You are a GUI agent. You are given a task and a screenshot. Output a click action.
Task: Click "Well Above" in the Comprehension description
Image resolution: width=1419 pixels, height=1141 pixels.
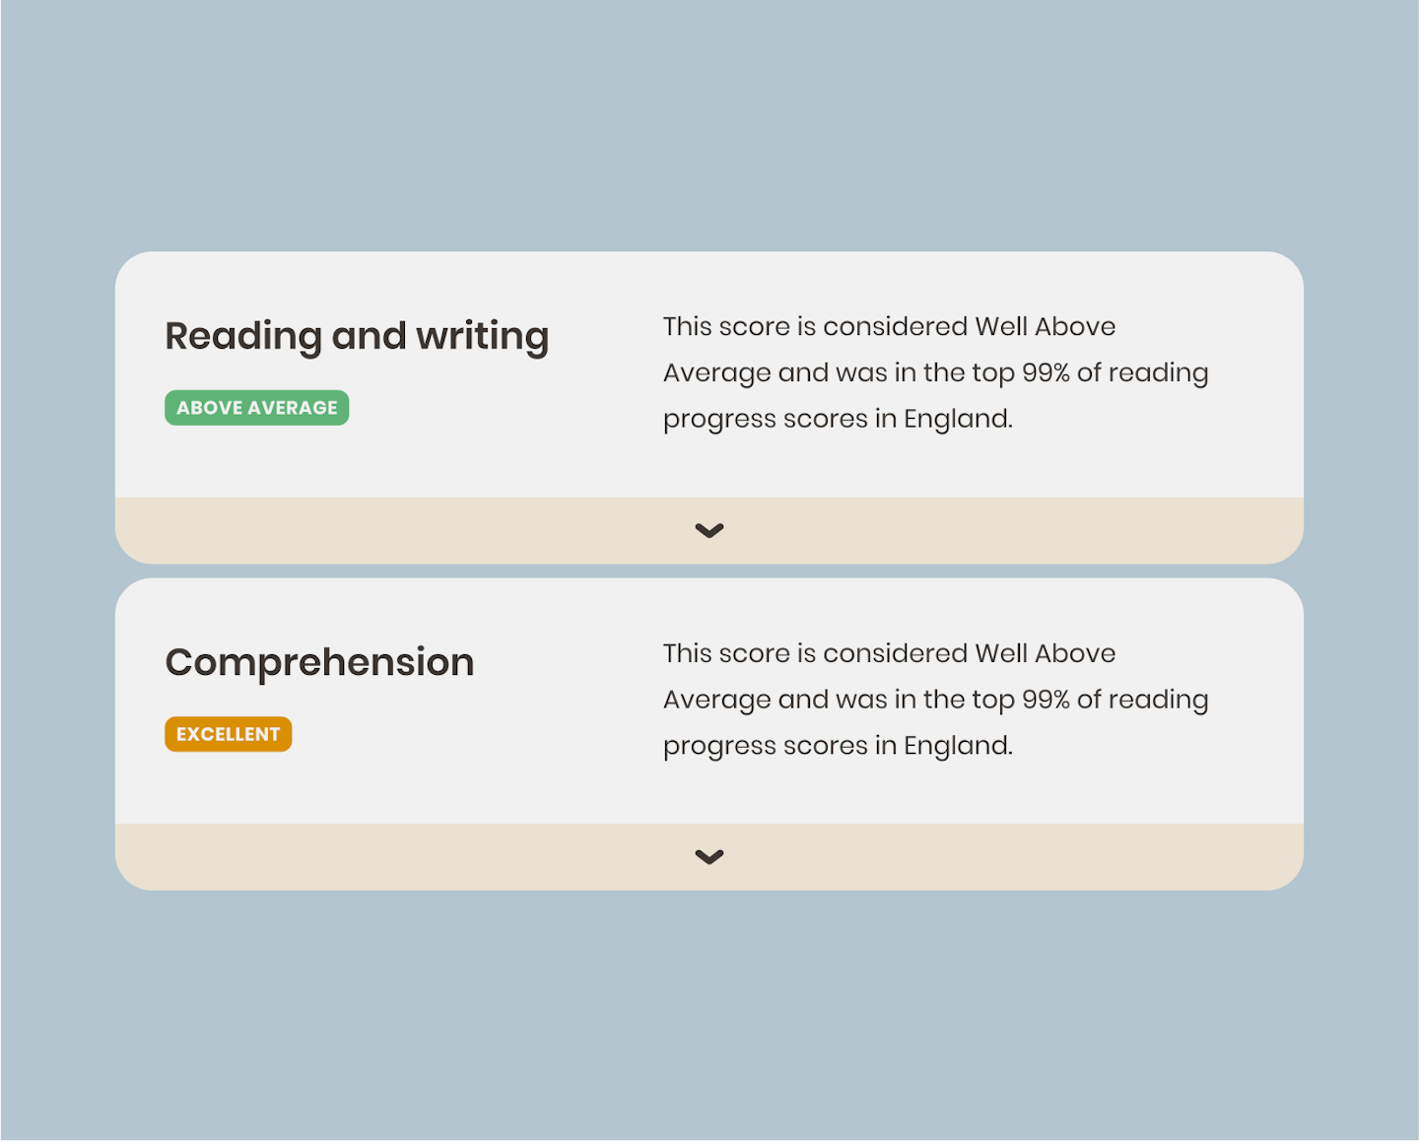pos(1045,653)
